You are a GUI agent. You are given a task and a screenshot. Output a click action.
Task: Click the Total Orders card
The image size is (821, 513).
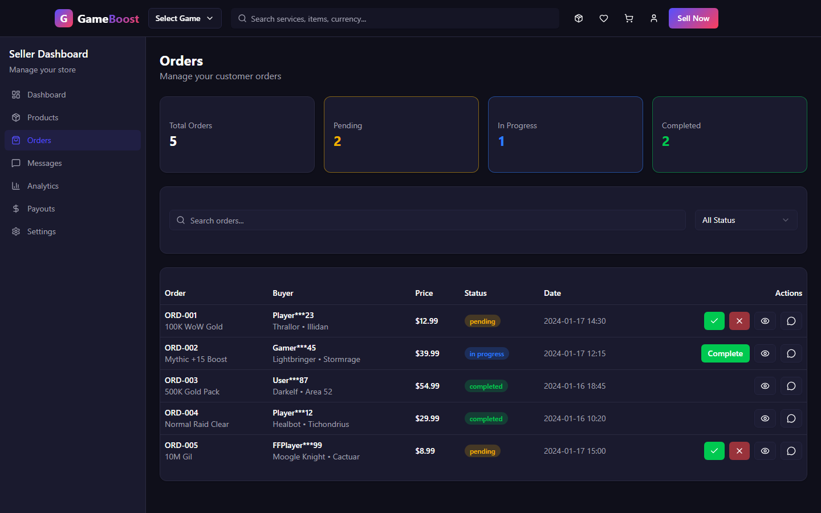tap(237, 135)
